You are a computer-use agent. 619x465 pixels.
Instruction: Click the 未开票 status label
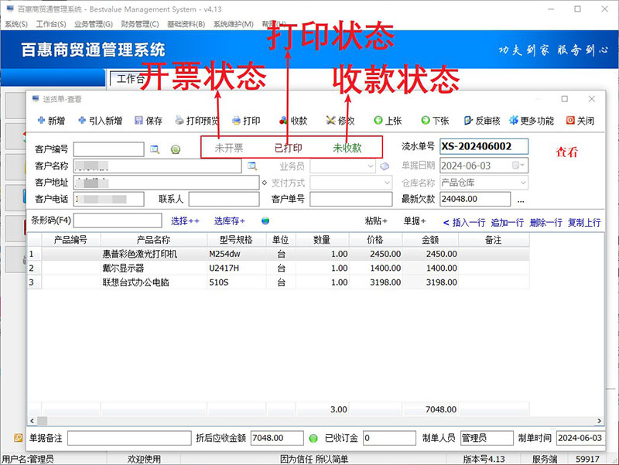(x=229, y=148)
